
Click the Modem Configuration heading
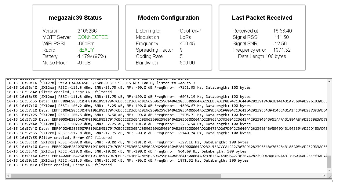point(169,18)
